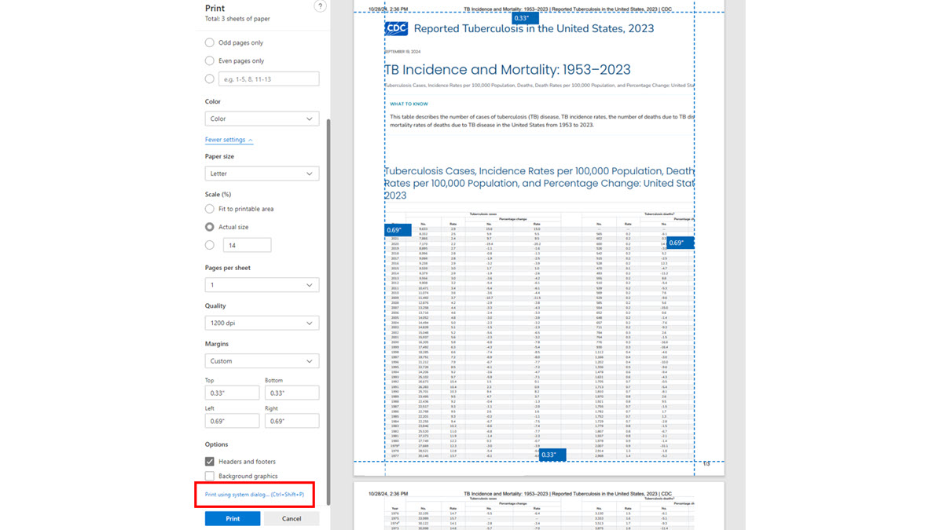Click the Bottom margin field
The height and width of the screenshot is (530, 943).
pos(292,393)
